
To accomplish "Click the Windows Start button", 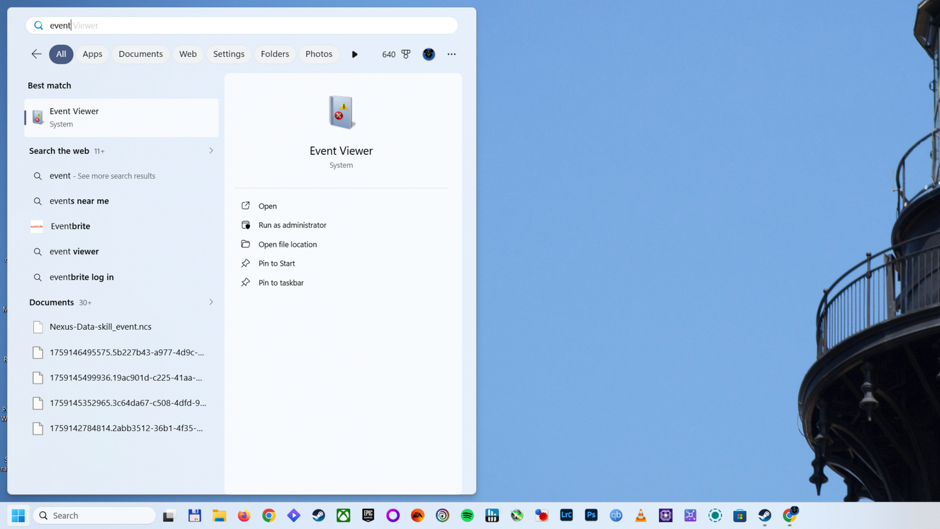I will (18, 515).
